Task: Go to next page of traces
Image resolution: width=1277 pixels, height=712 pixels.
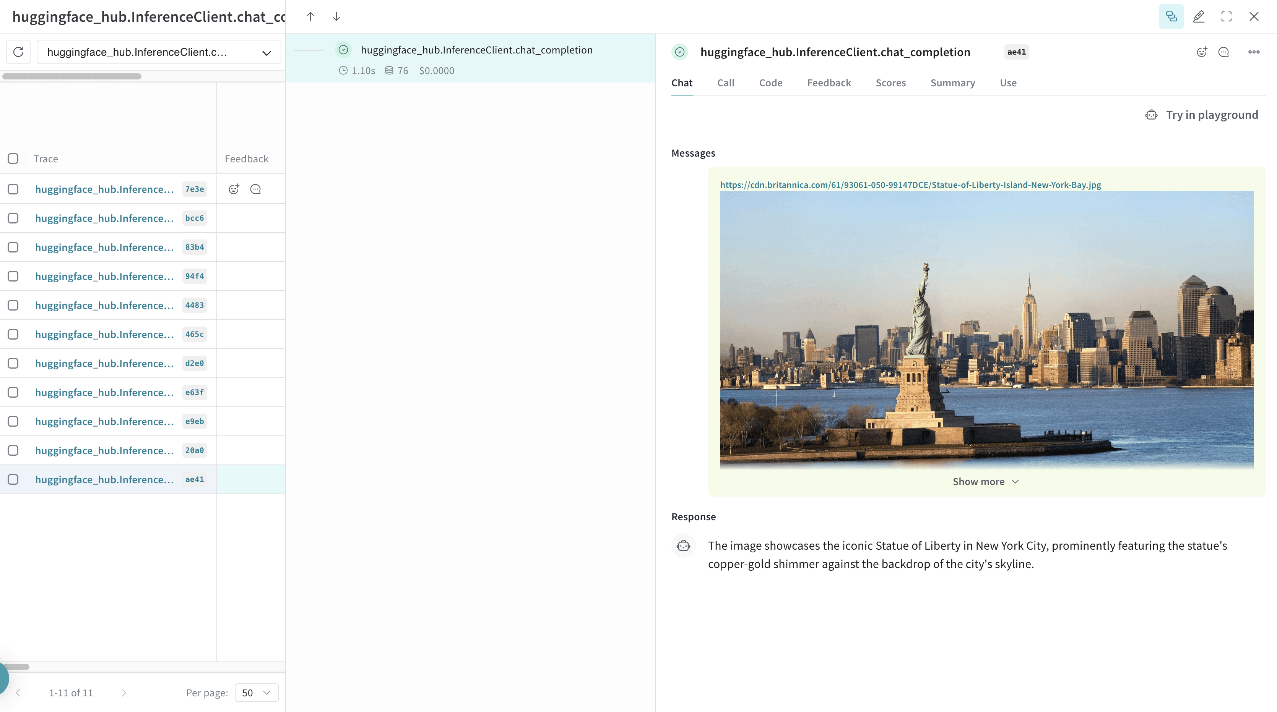Action: 124,693
